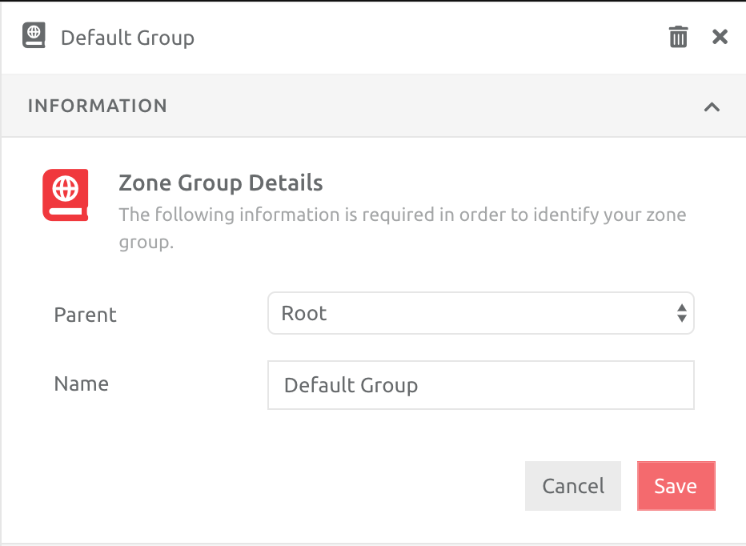Click the red book-globe emblem above Parent field
746x546 pixels.
[x=65, y=195]
